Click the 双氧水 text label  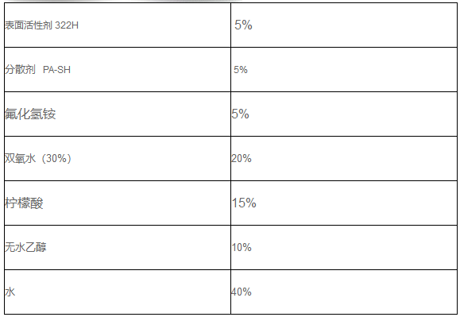20,159
